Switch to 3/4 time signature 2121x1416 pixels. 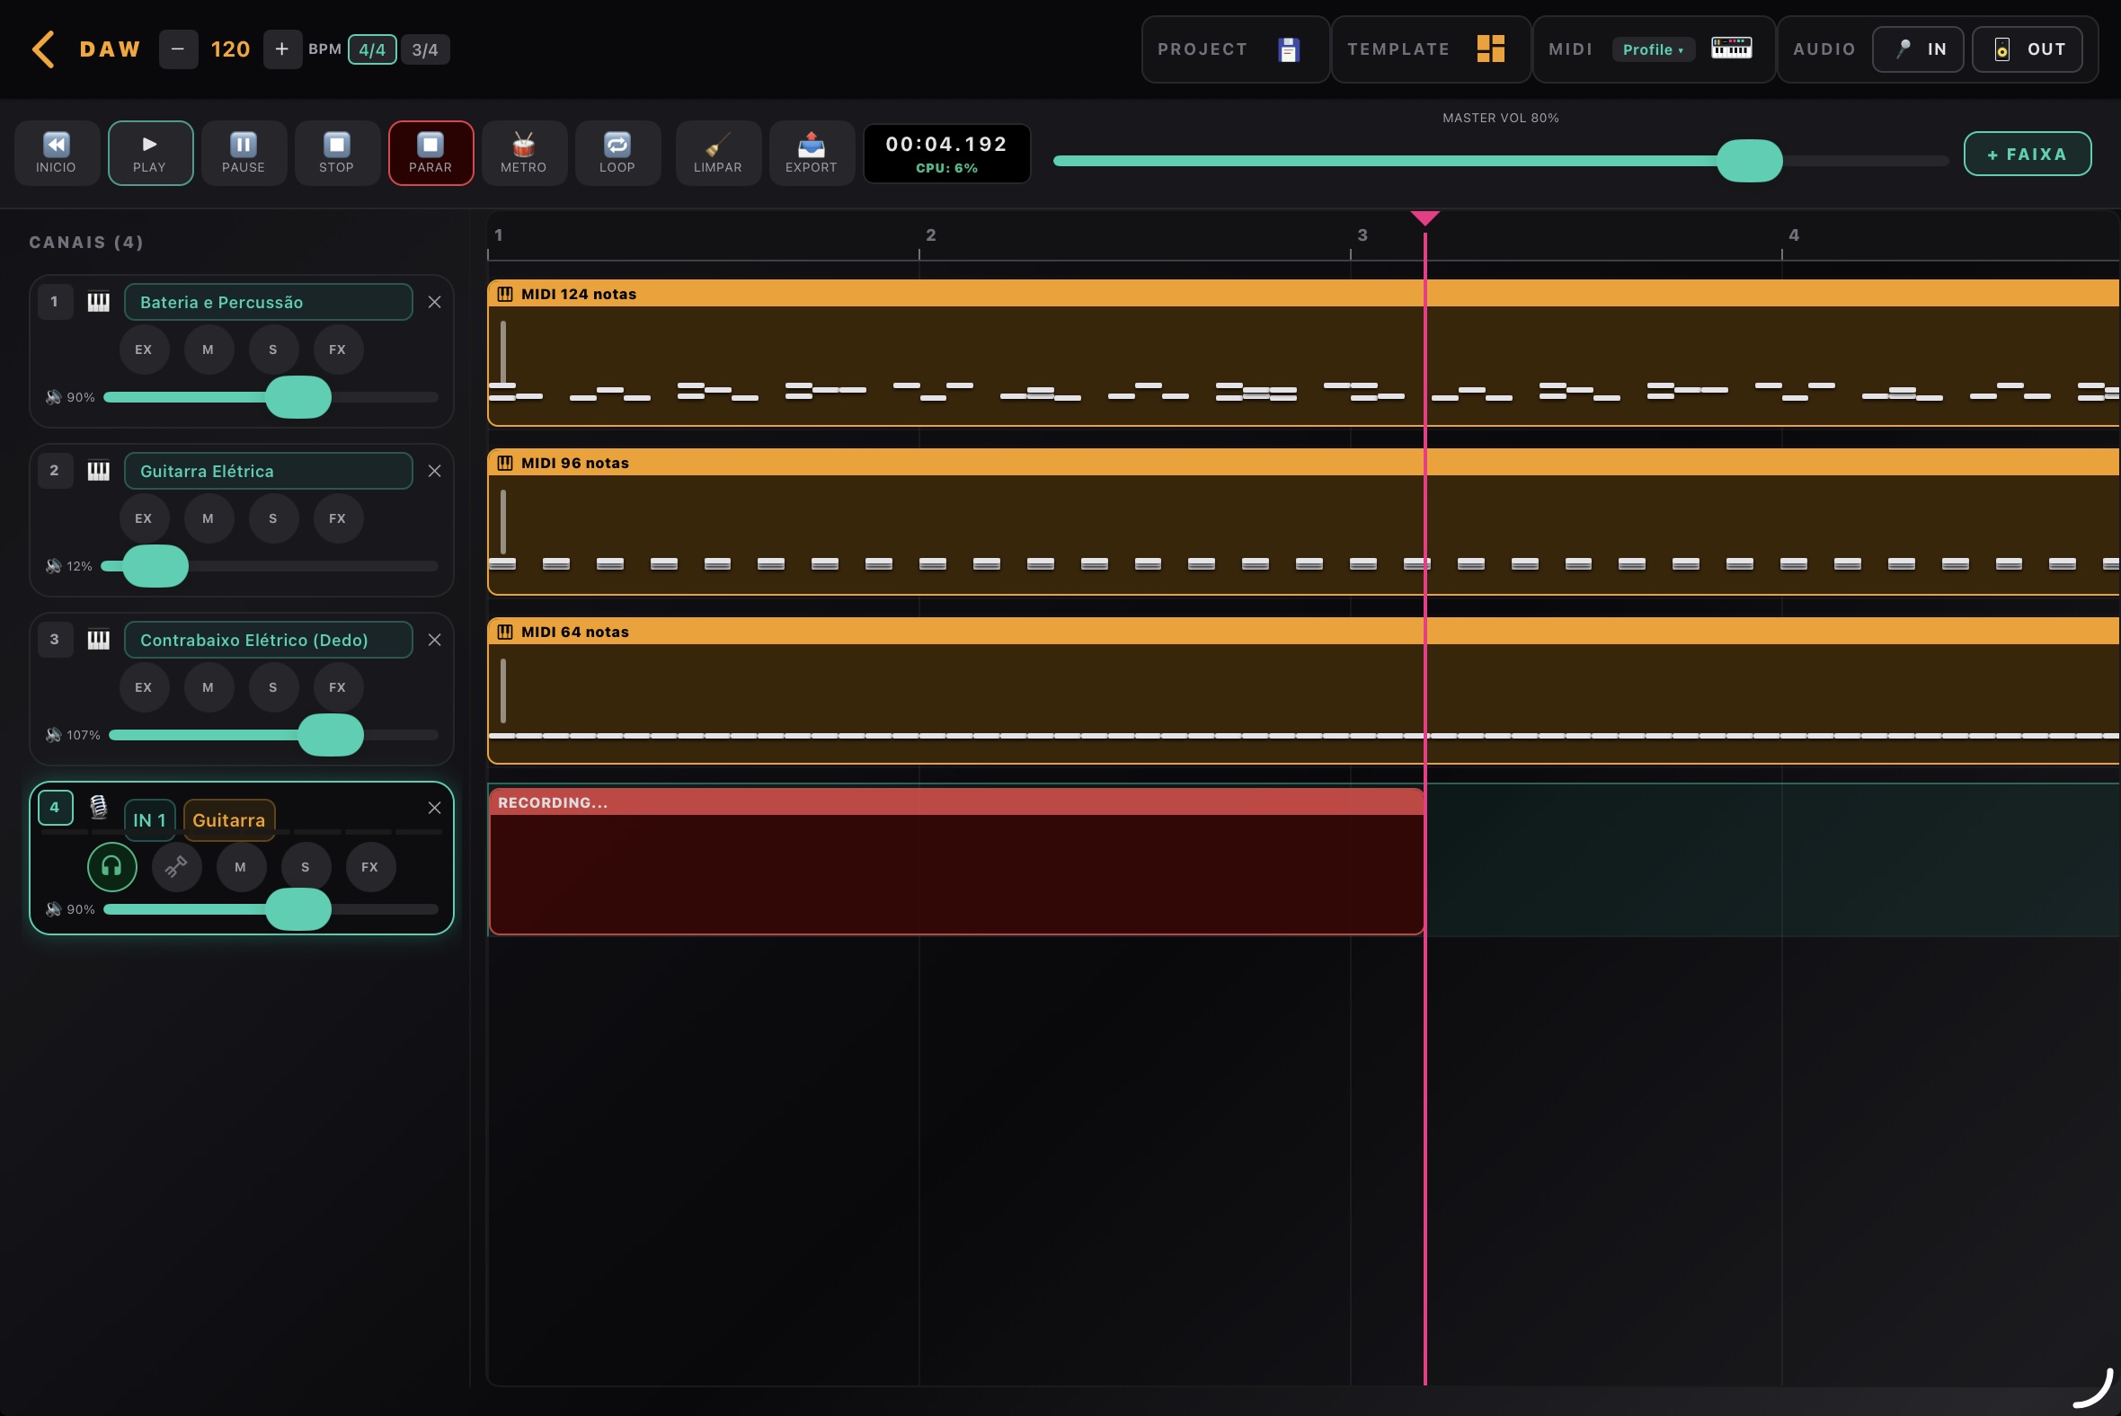point(424,49)
